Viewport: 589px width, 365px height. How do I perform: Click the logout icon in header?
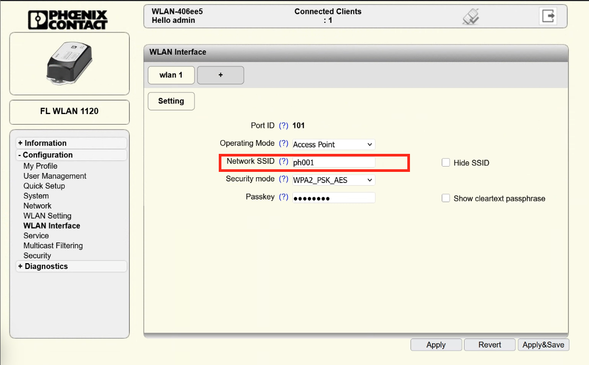coord(548,16)
